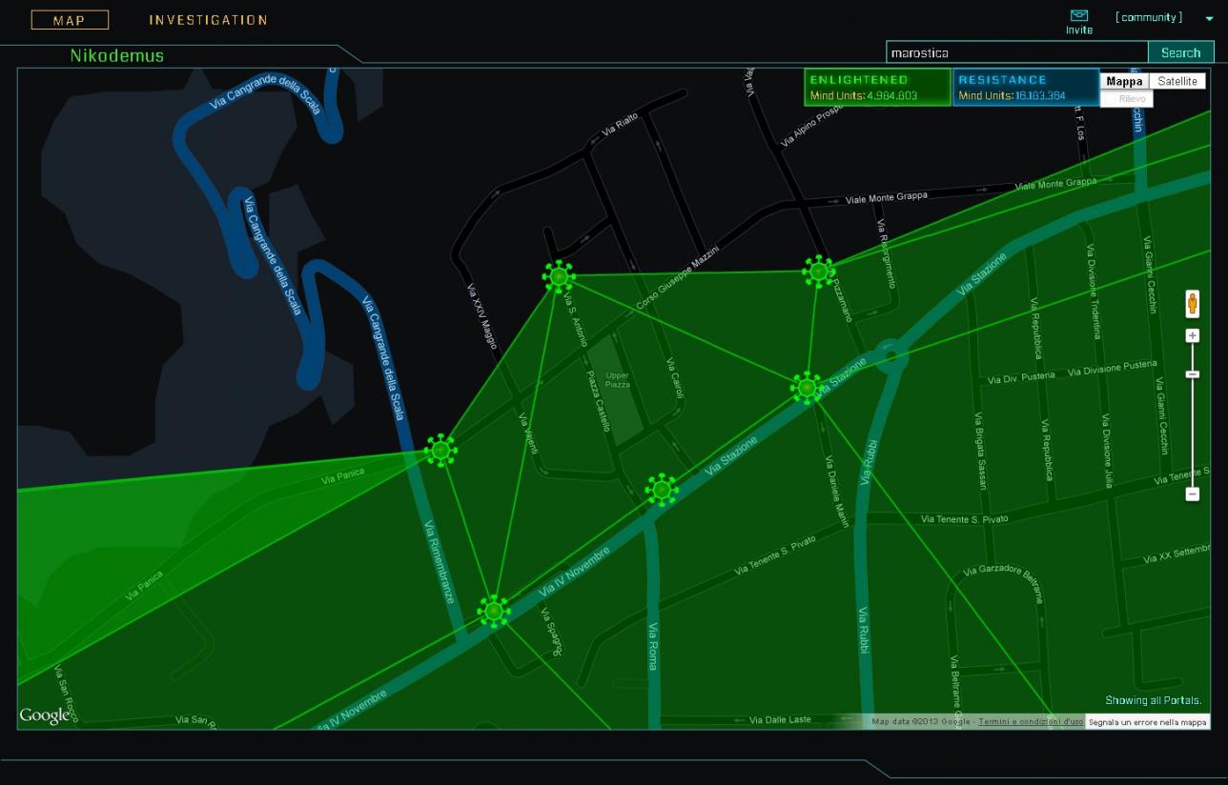
Task: Open the Resistance Mind Units panel
Action: click(x=1025, y=88)
